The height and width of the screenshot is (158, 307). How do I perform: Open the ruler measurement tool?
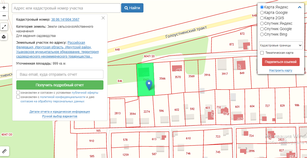click(x=4, y=151)
